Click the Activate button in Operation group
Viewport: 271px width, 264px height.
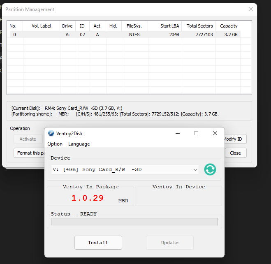coord(28,139)
